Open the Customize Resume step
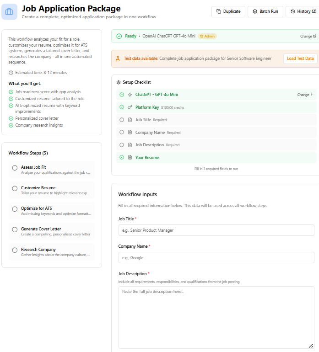Viewport: 319px width, 352px height. pyautogui.click(x=51, y=190)
